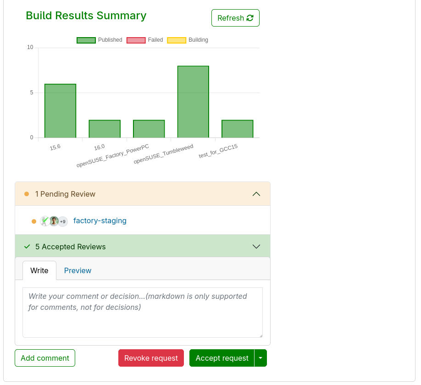Click the orange status dot near factory-staging
The width and height of the screenshot is (421, 385).
34,221
